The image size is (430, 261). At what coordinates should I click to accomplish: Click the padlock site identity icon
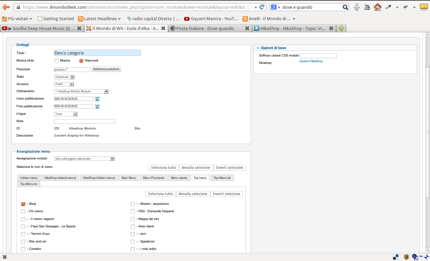point(18,7)
